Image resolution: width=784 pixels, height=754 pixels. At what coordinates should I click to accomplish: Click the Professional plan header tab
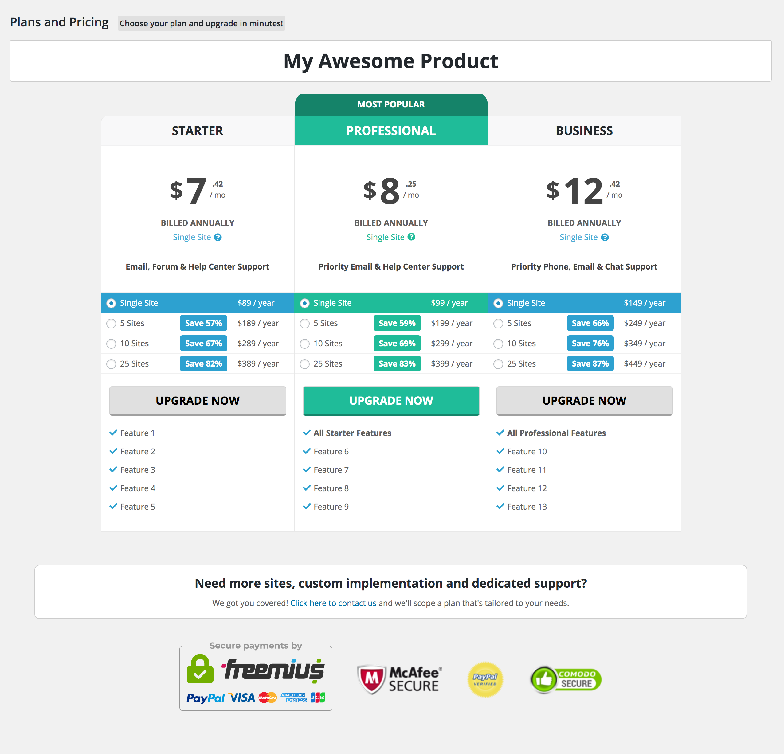pos(391,131)
